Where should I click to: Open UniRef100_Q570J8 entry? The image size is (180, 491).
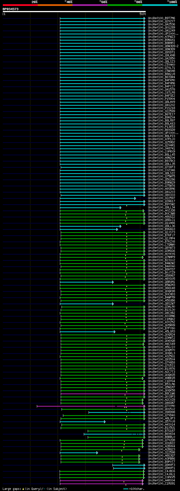[161, 422]
